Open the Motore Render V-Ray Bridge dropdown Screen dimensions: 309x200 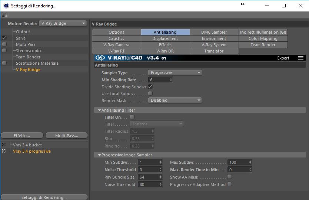tap(63, 23)
